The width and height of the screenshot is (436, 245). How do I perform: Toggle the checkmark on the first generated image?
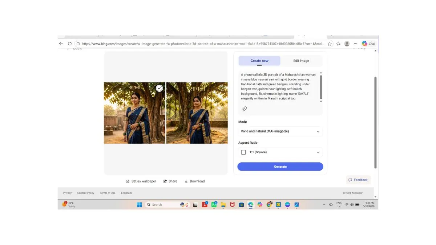tap(159, 88)
